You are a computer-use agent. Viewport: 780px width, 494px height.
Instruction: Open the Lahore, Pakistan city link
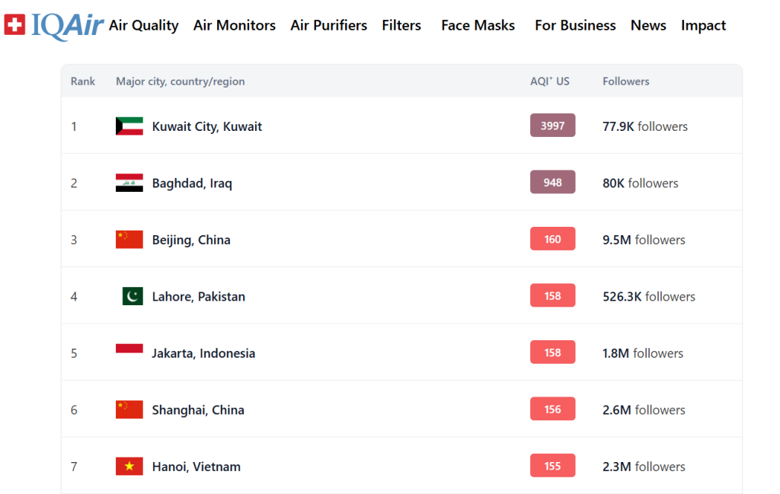pos(198,296)
